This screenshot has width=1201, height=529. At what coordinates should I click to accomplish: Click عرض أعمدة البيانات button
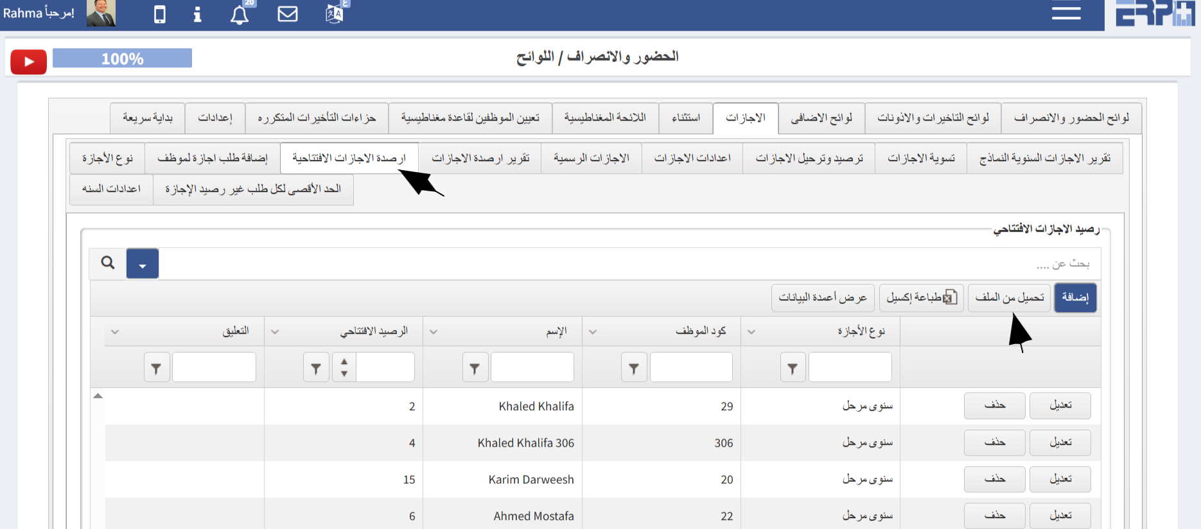tap(823, 298)
